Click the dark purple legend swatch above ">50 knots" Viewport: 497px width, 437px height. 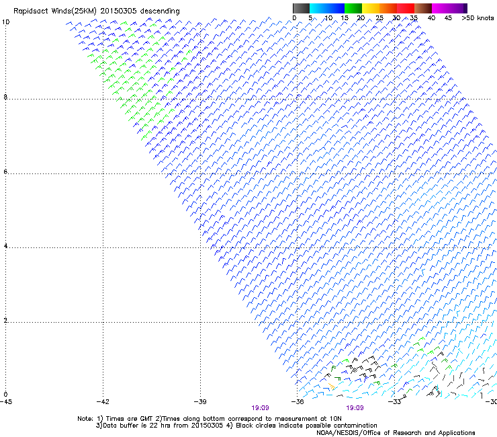pyautogui.click(x=465, y=8)
